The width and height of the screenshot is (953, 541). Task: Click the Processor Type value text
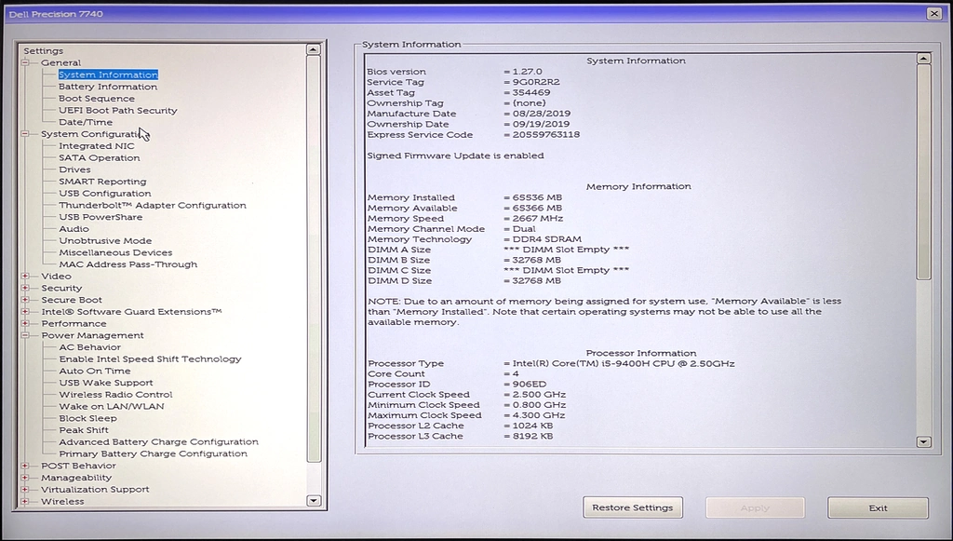click(624, 363)
